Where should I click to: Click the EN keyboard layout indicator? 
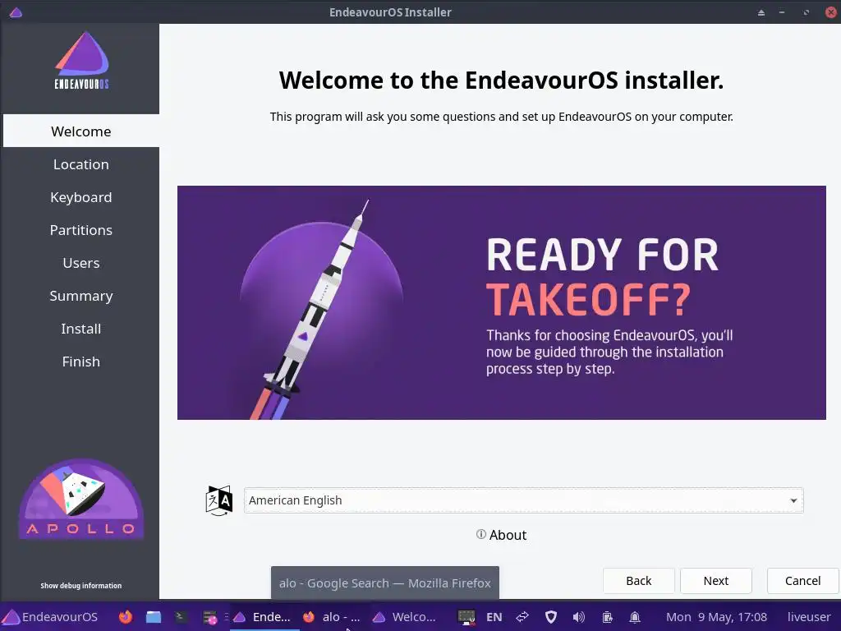tap(494, 617)
